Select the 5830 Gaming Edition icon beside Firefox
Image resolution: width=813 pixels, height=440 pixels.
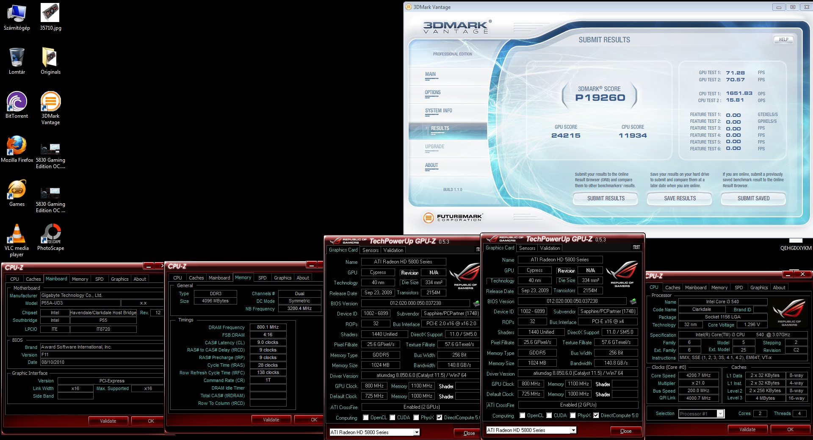point(50,156)
